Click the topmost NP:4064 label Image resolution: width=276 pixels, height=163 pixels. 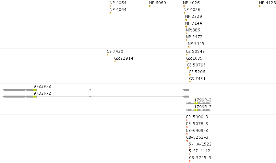click(118, 3)
